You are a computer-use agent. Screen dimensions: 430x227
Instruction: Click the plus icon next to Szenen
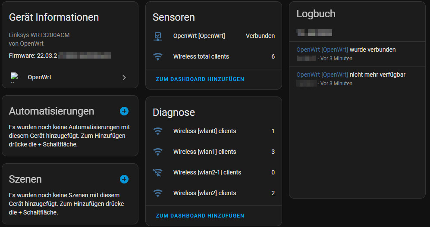124,179
